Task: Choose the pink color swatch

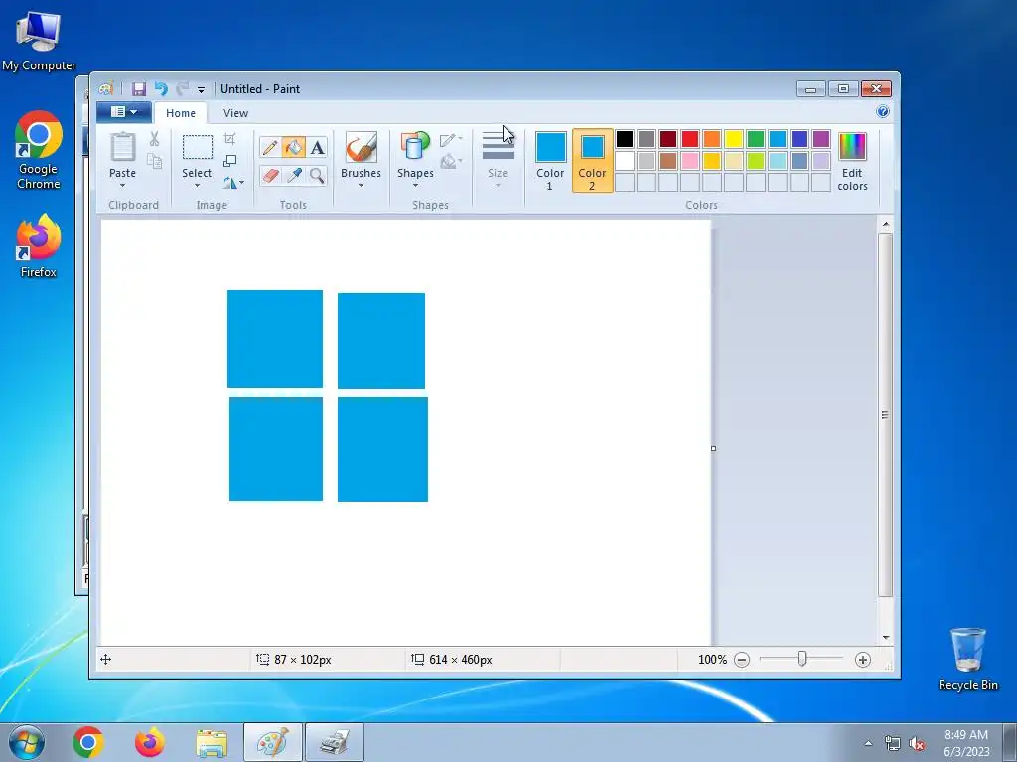Action: click(x=690, y=161)
